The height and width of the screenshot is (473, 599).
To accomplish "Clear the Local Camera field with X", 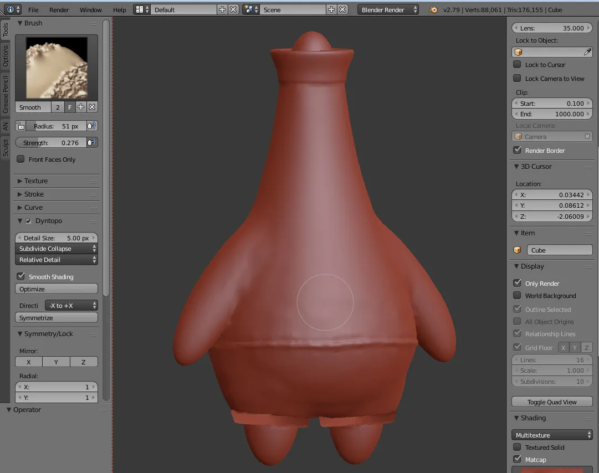I will (587, 136).
